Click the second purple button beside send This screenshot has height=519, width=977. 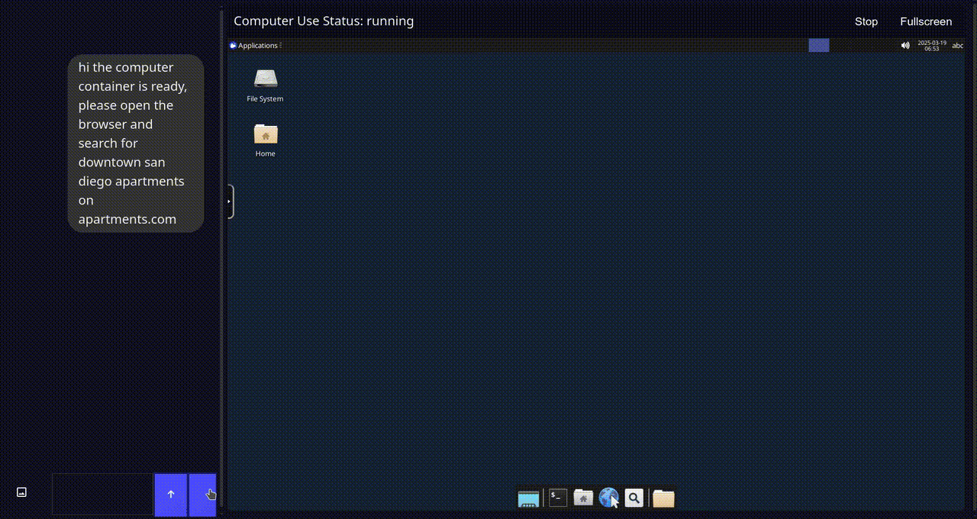click(202, 495)
